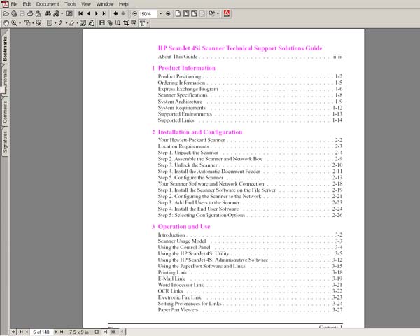The width and height of the screenshot is (420, 336).
Task: Click the Print icon
Action: [30, 14]
